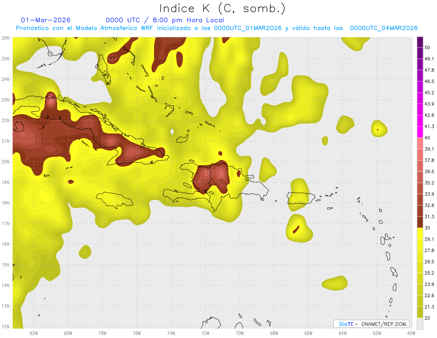Click colorbar value "20"
This screenshot has height=338, width=437.
(428, 318)
